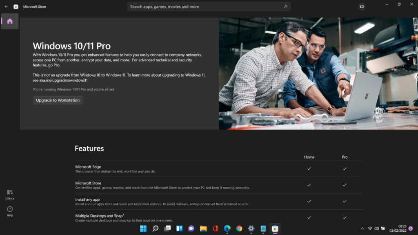Open the ED user profile avatar
The width and height of the screenshot is (418, 235).
point(362,7)
